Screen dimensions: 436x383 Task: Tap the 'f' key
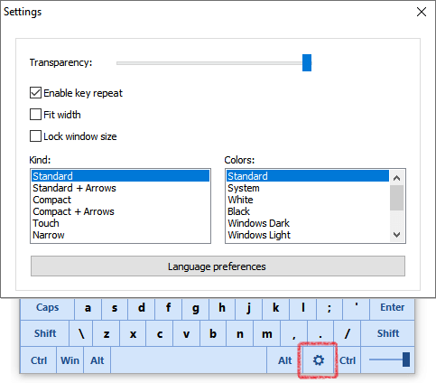click(168, 308)
